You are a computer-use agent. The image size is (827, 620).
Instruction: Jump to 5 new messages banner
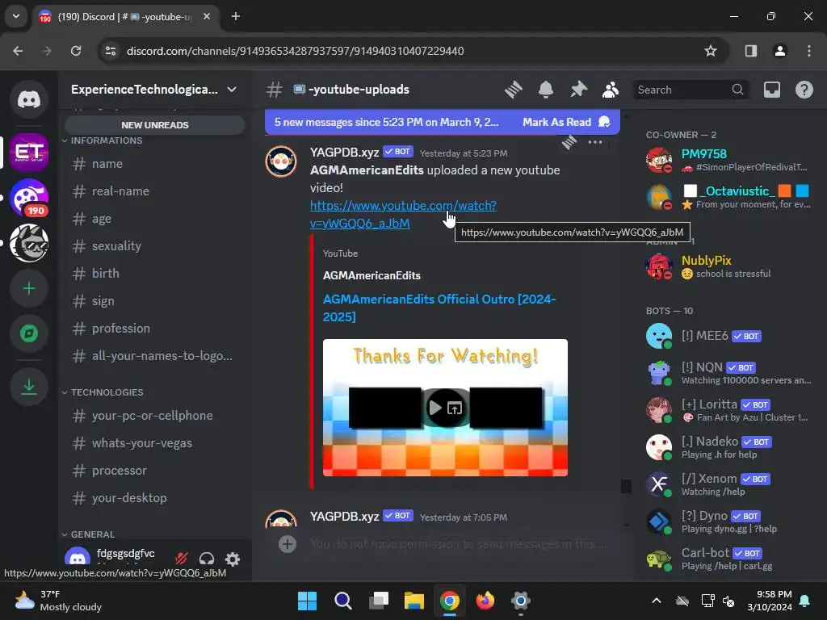[386, 122]
